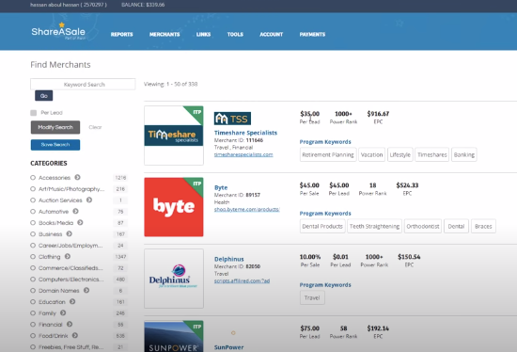Expand the Accessories category arrow icon
517x352 pixels.
[x=77, y=177]
